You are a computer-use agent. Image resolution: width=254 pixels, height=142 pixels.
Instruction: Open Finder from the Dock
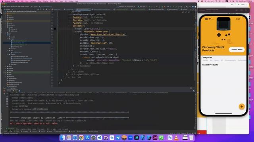coord(63,138)
